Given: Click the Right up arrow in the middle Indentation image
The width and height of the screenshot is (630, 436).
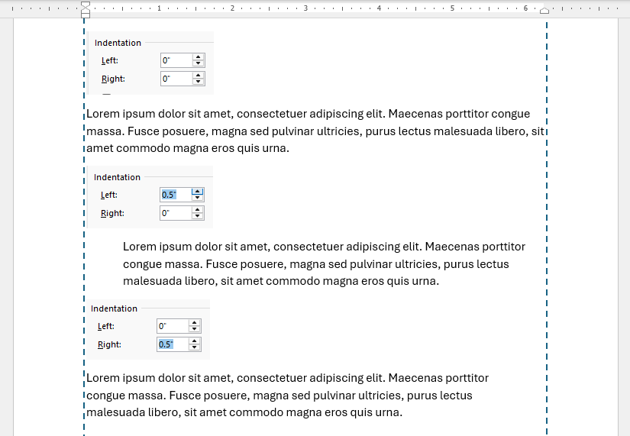Looking at the screenshot, I should point(197,210).
